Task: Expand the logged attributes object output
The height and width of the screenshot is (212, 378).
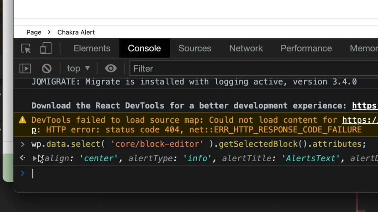Action: click(x=35, y=158)
